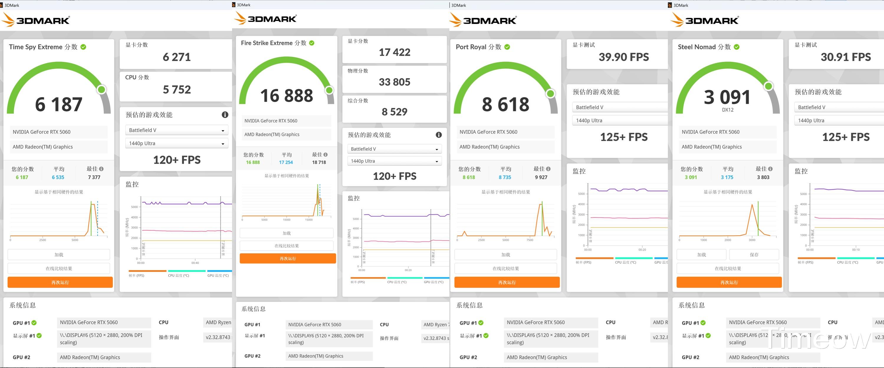Click display #1 green check in Port Royal system info
This screenshot has width=884, height=368.
pos(486,336)
